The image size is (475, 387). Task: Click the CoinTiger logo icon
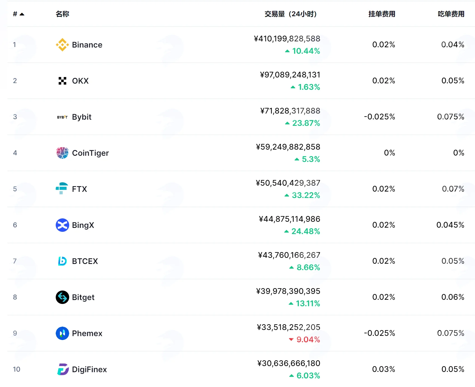[x=62, y=153]
